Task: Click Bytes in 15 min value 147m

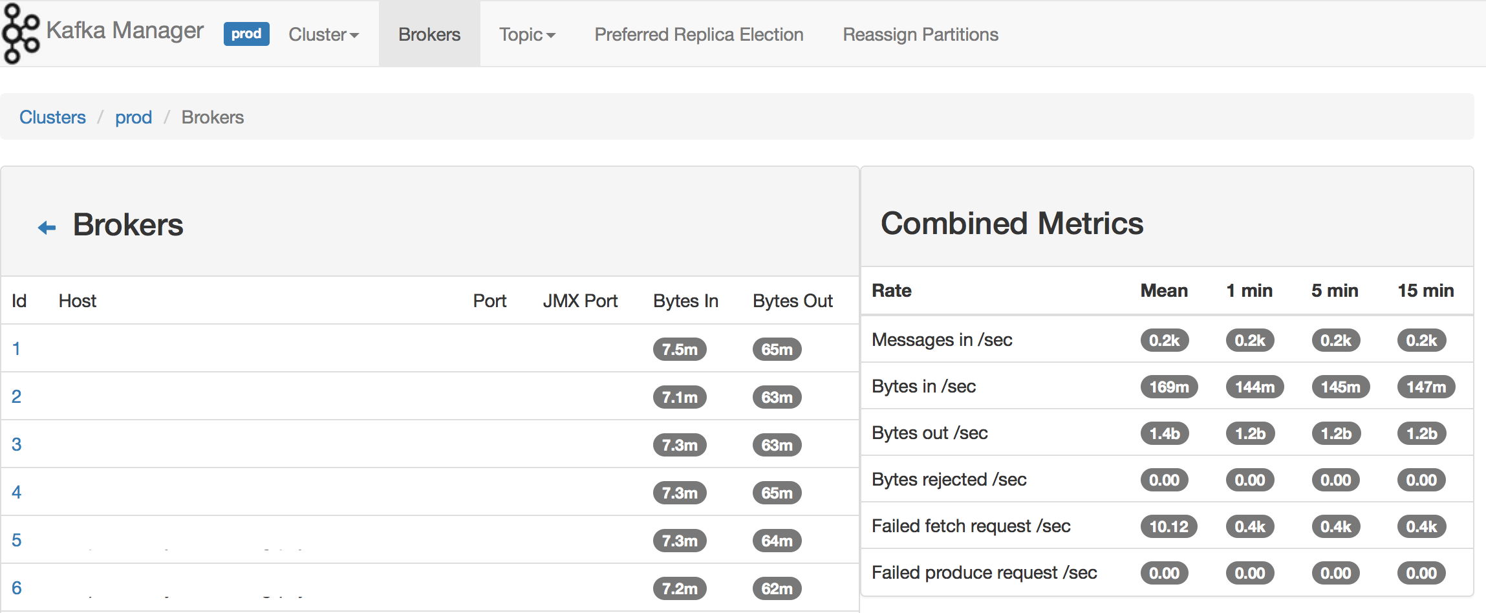Action: 1427,387
